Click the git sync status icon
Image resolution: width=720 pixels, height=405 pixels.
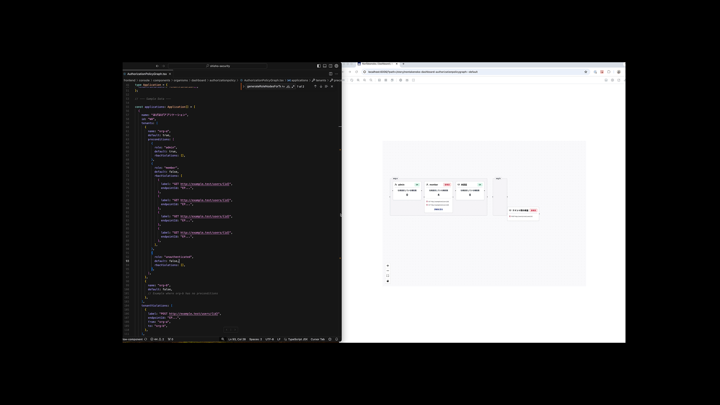146,339
